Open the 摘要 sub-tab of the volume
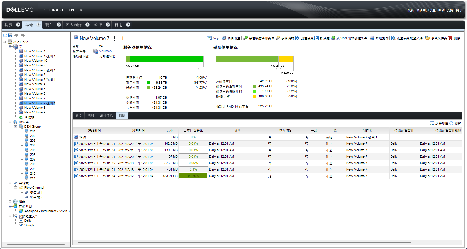Viewport: 467px width, 249px height. tap(78, 116)
